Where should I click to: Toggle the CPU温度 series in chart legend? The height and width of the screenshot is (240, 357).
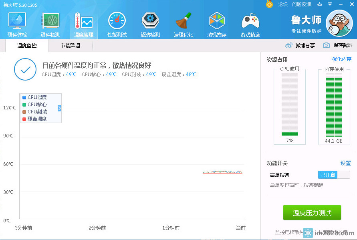point(34,97)
